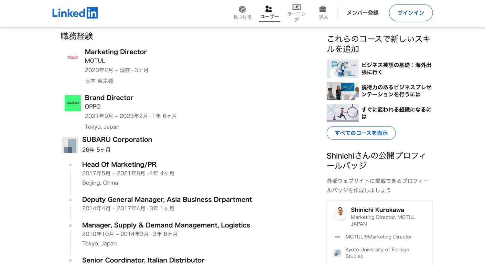Click Senior Coordinator, Italian Distributor position
Screen dimensions: 485x266
coord(143,260)
